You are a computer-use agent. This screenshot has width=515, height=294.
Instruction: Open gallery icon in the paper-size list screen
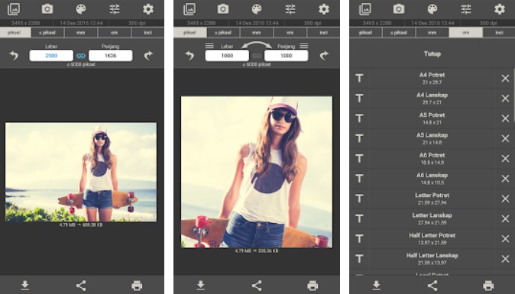pyautogui.click(x=365, y=9)
